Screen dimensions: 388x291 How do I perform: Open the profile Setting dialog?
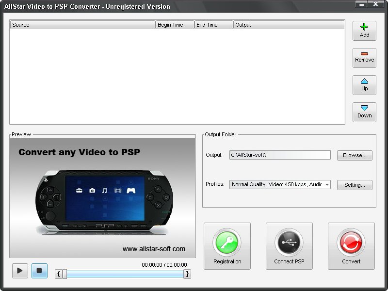355,185
